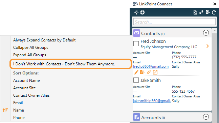The image size is (219, 123).
Task: Sort contacts by Phone
Action: (x=19, y=118)
